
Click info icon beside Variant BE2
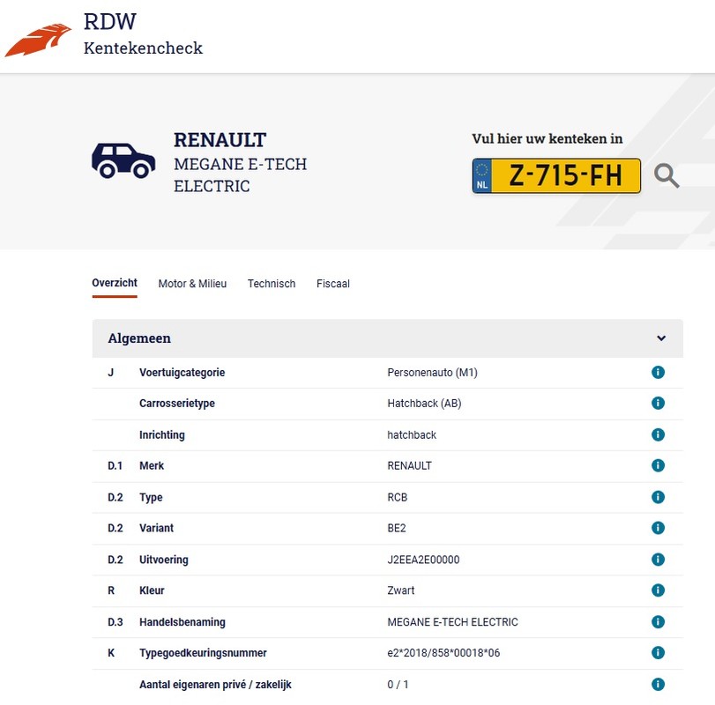(657, 528)
